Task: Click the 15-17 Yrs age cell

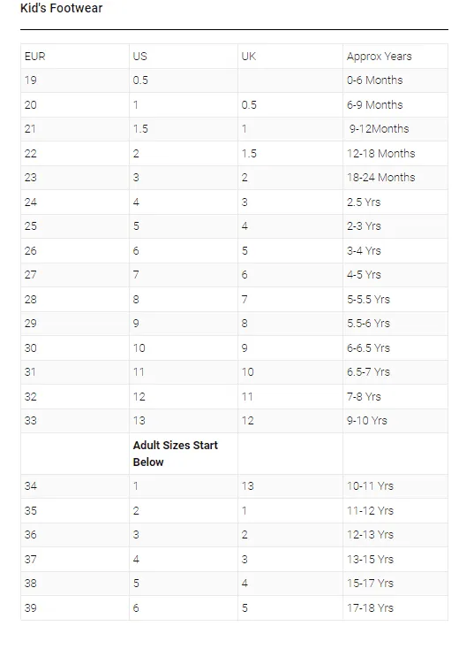Action: [x=395, y=584]
